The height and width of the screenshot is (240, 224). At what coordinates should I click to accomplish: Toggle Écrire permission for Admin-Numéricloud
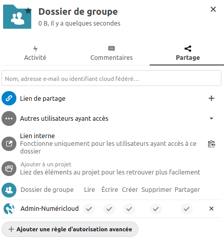109,209
